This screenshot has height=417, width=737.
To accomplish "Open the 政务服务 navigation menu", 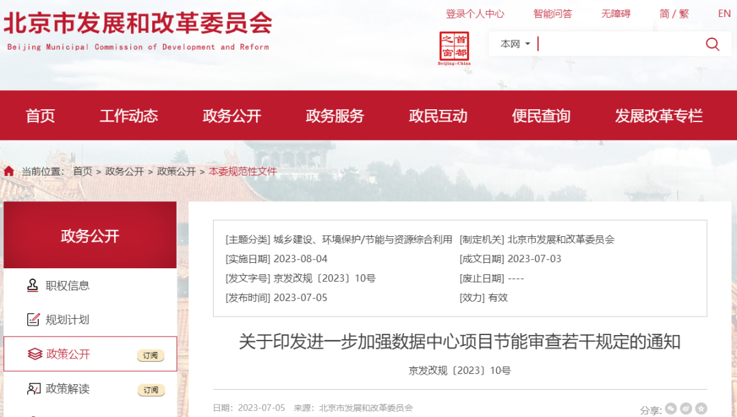I will tap(335, 116).
